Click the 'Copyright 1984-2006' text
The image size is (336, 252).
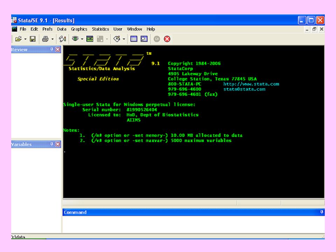[x=194, y=63]
